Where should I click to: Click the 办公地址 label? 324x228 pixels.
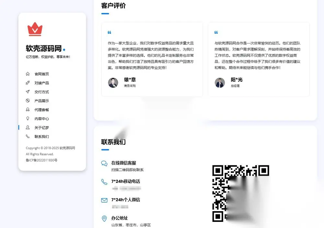pyautogui.click(x=120, y=218)
